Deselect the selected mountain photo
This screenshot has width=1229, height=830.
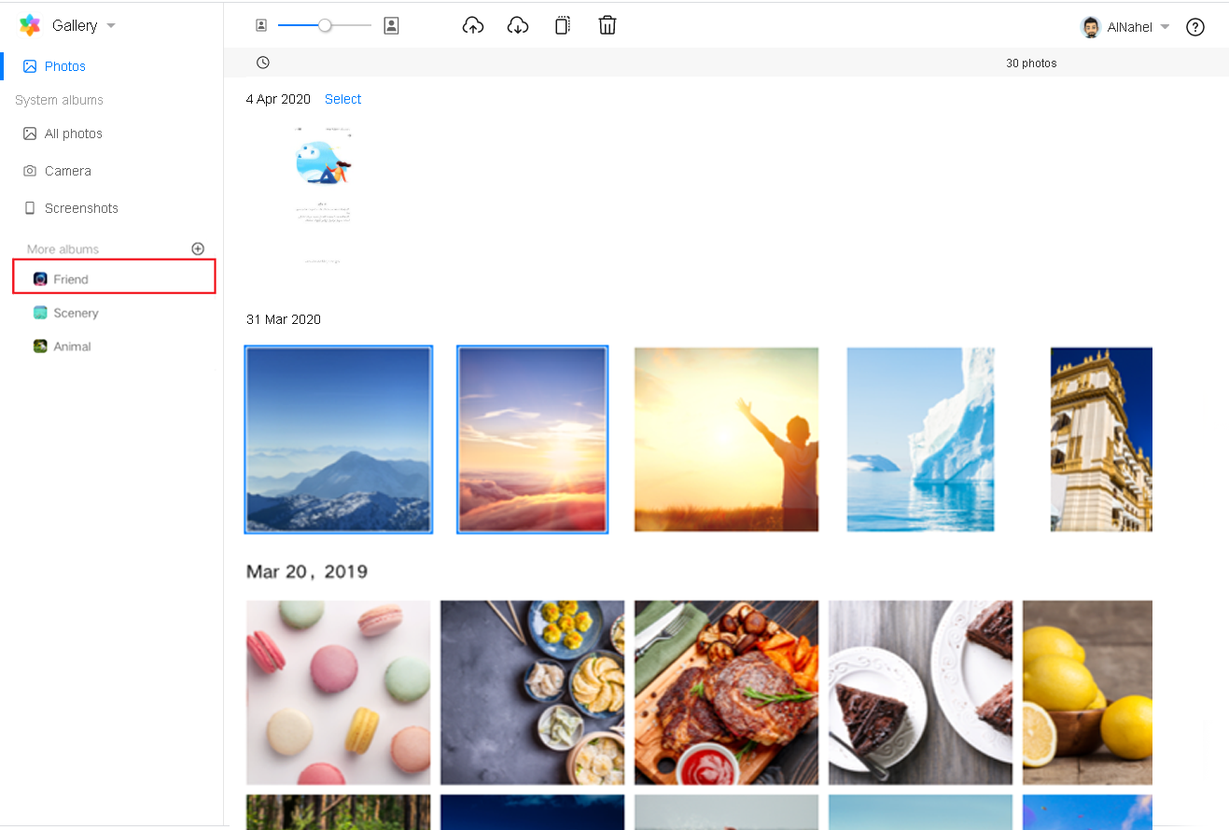[x=338, y=439]
